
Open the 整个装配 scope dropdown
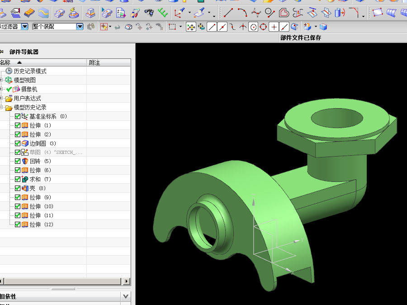[x=80, y=27]
